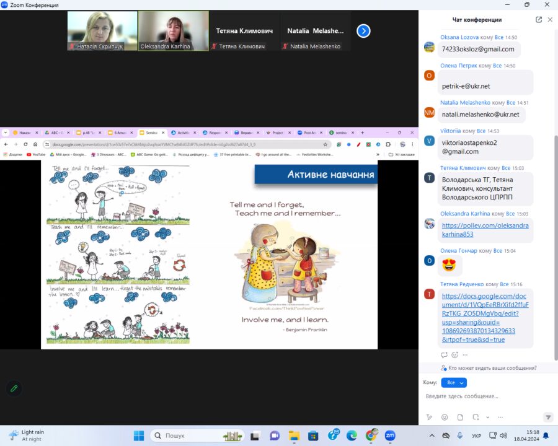Open Zoom from the taskbar
Screen dimensions: 558x446
(x=390, y=435)
